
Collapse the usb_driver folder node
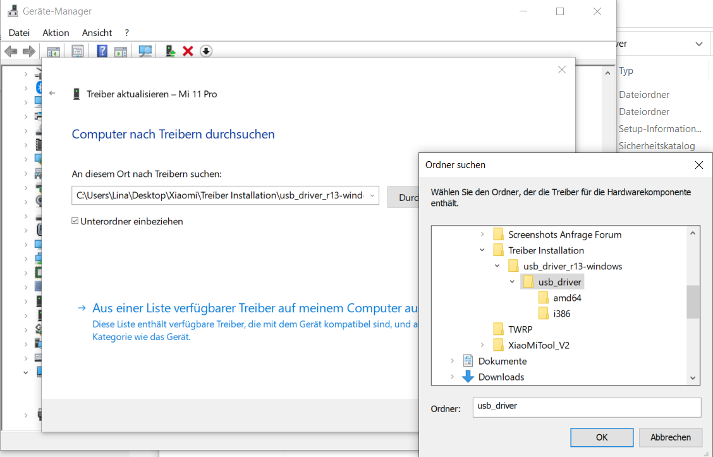pyautogui.click(x=512, y=282)
